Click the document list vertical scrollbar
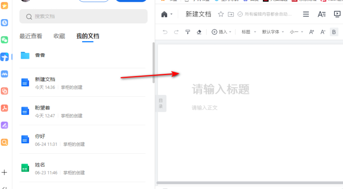The height and width of the screenshot is (189, 343). 154,63
